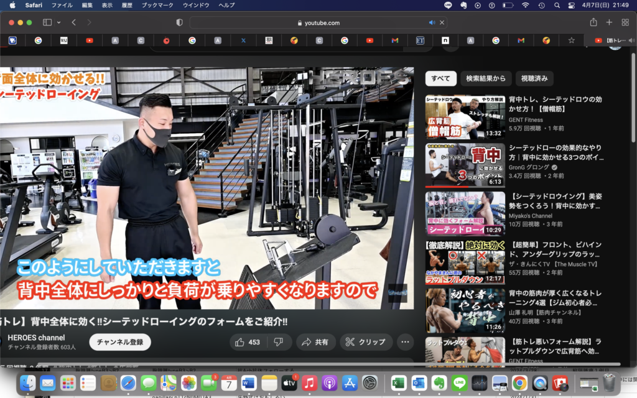Screen dimensions: 637x398
Task: Go back with the back arrow
Action: (73, 22)
